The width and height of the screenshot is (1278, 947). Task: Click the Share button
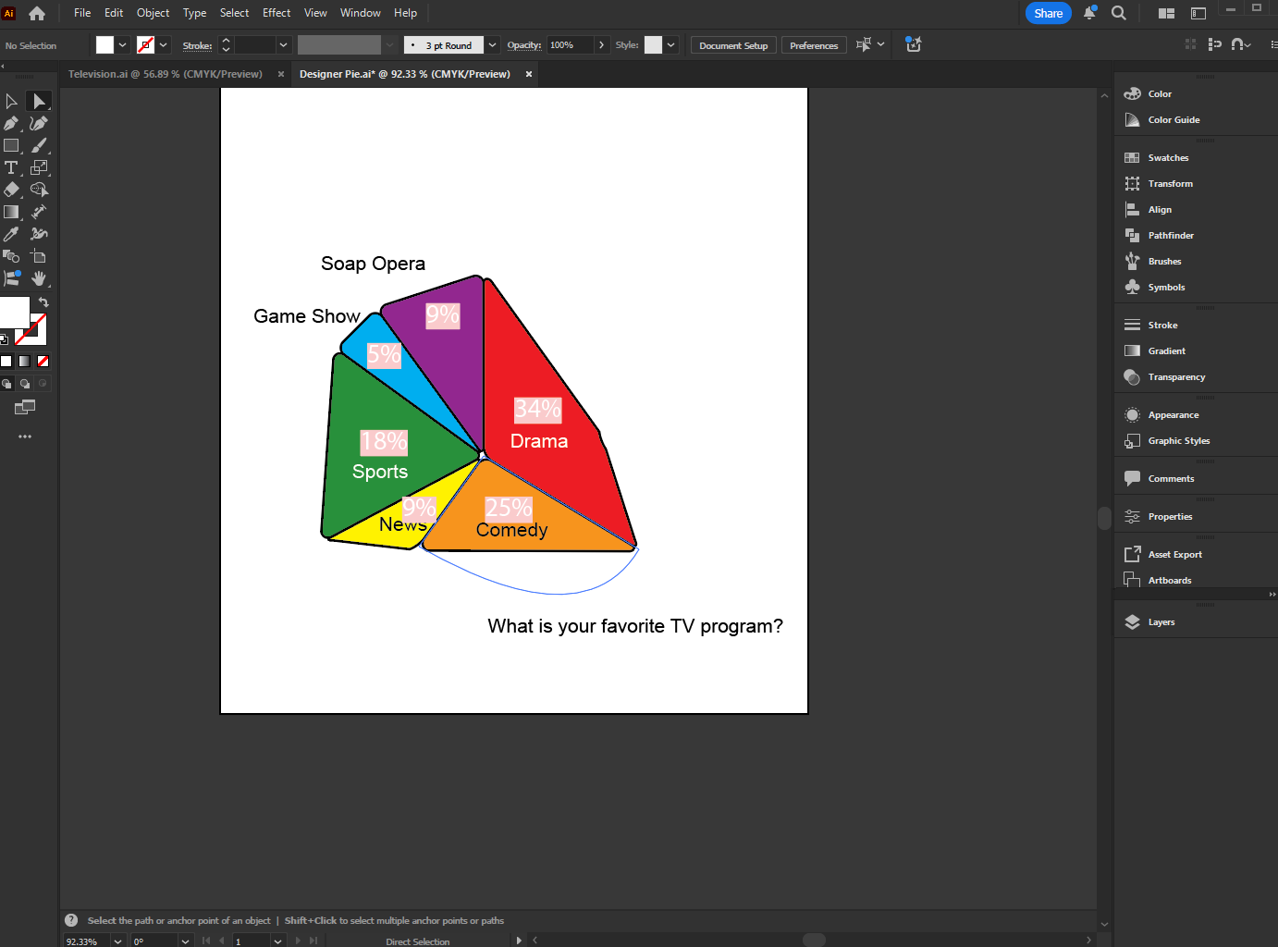(1049, 13)
